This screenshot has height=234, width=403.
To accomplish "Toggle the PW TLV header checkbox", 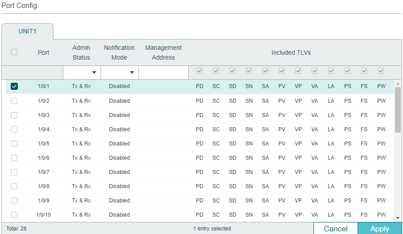I will (381, 71).
